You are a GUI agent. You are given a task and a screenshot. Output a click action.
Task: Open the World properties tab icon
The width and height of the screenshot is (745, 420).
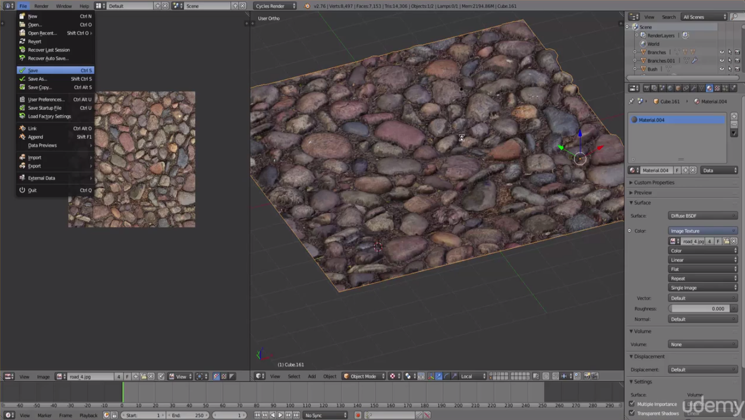tap(670, 88)
